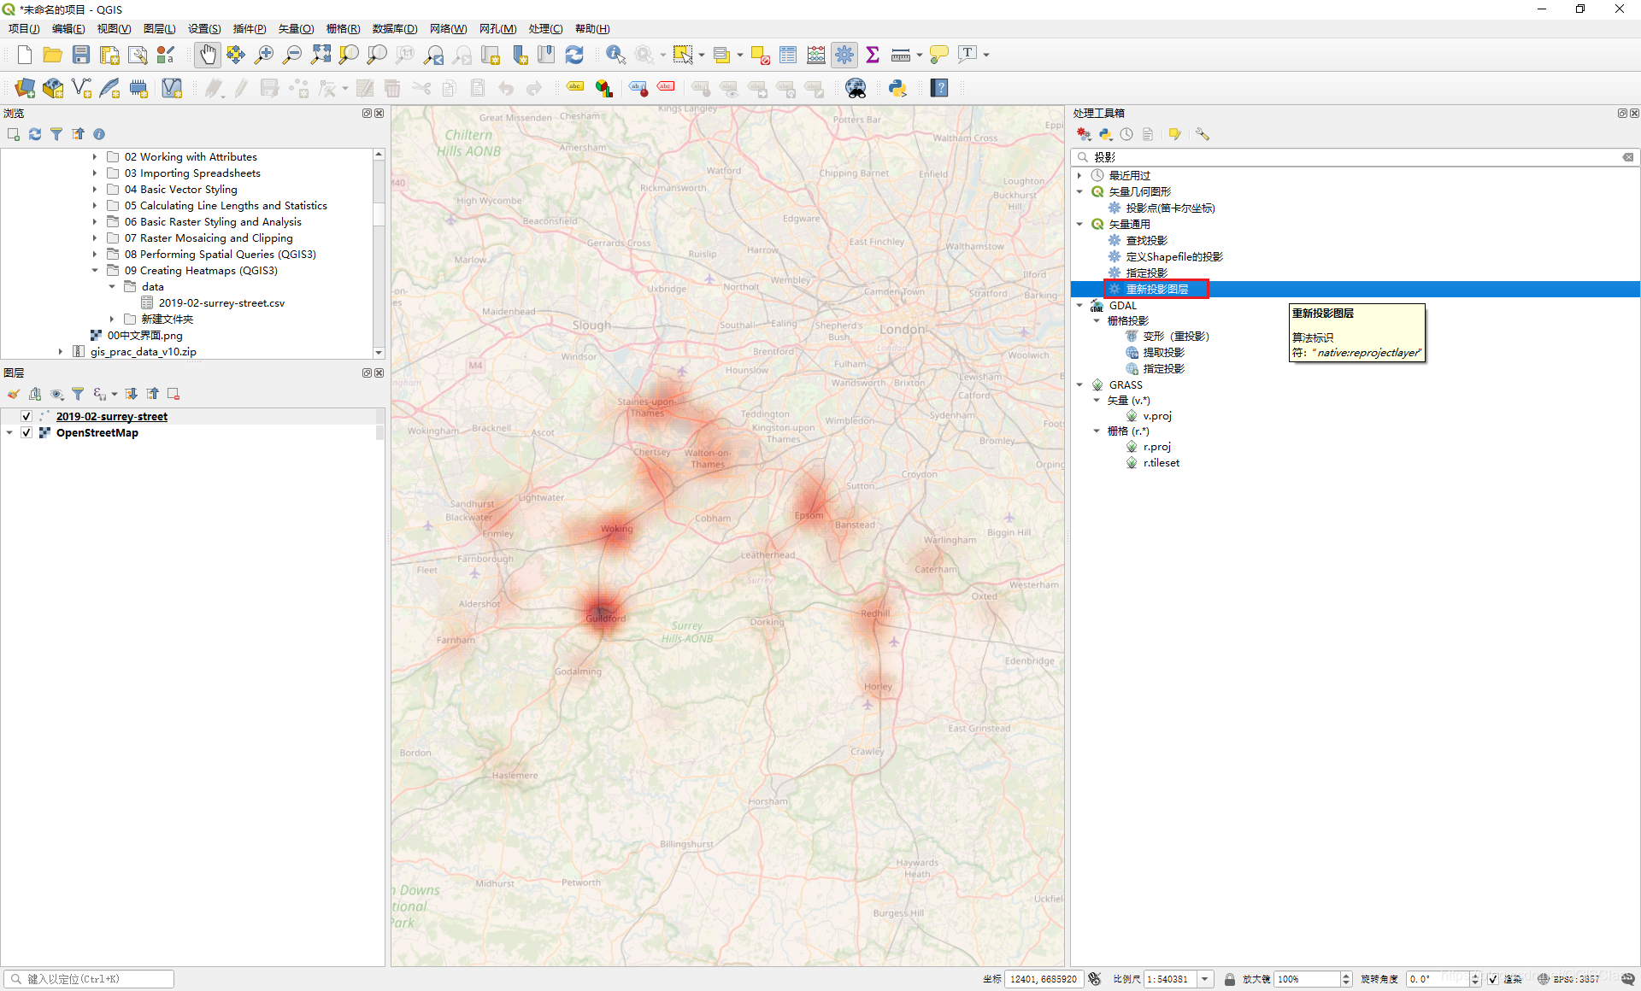1641x991 pixels.
Task: Open the map scale dropdown
Action: click(1205, 979)
